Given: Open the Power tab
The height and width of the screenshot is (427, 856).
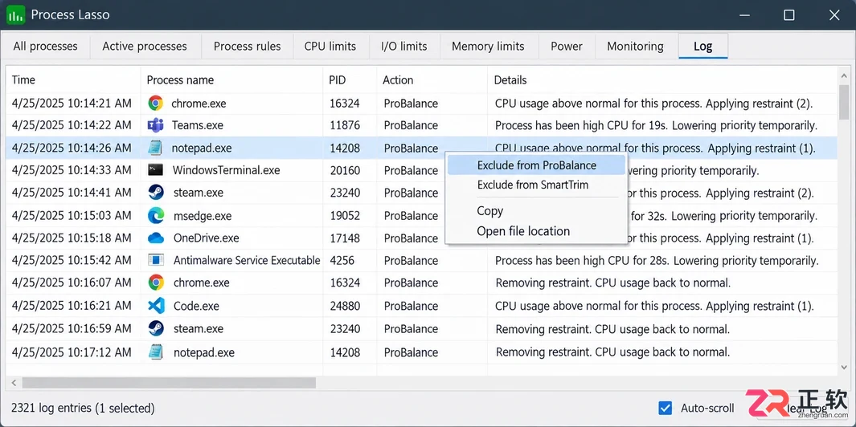Looking at the screenshot, I should 567,47.
